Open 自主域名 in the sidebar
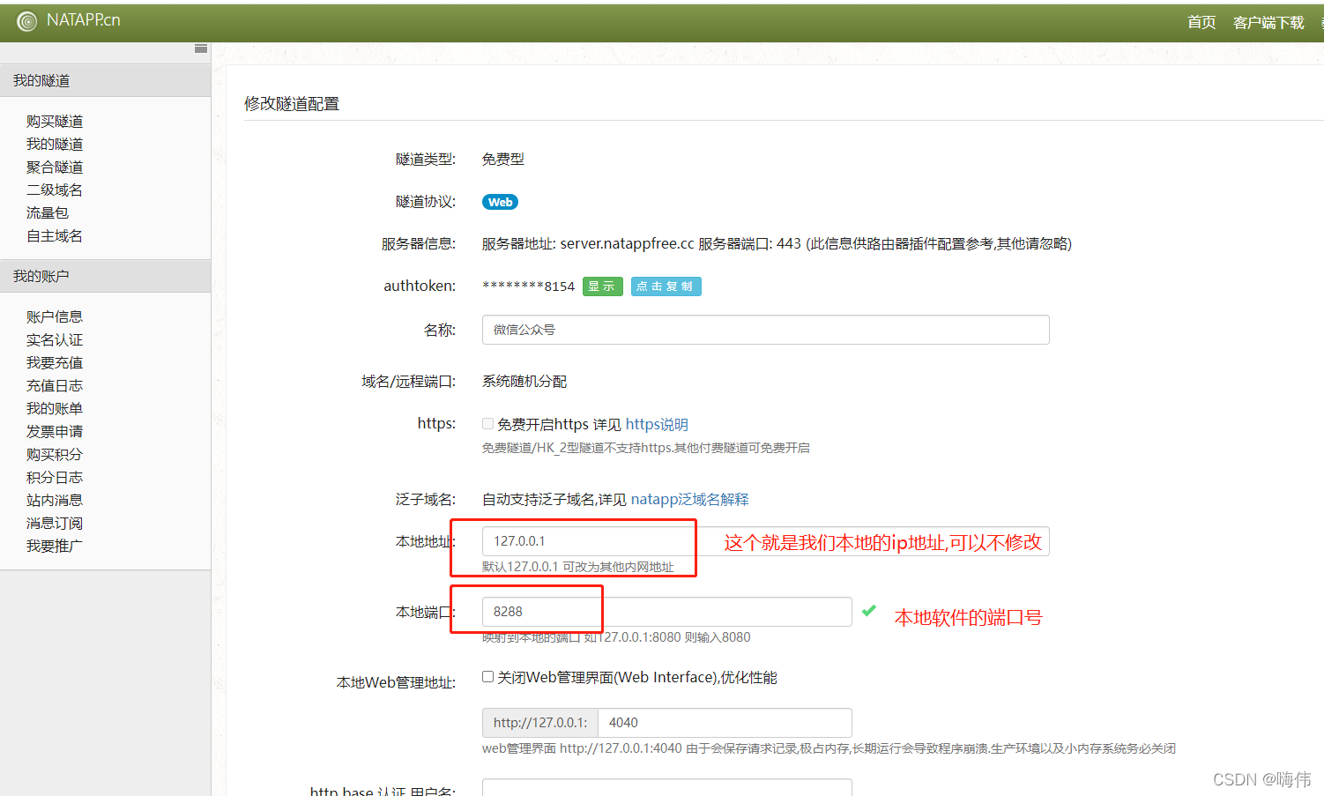1324x796 pixels. [x=55, y=235]
